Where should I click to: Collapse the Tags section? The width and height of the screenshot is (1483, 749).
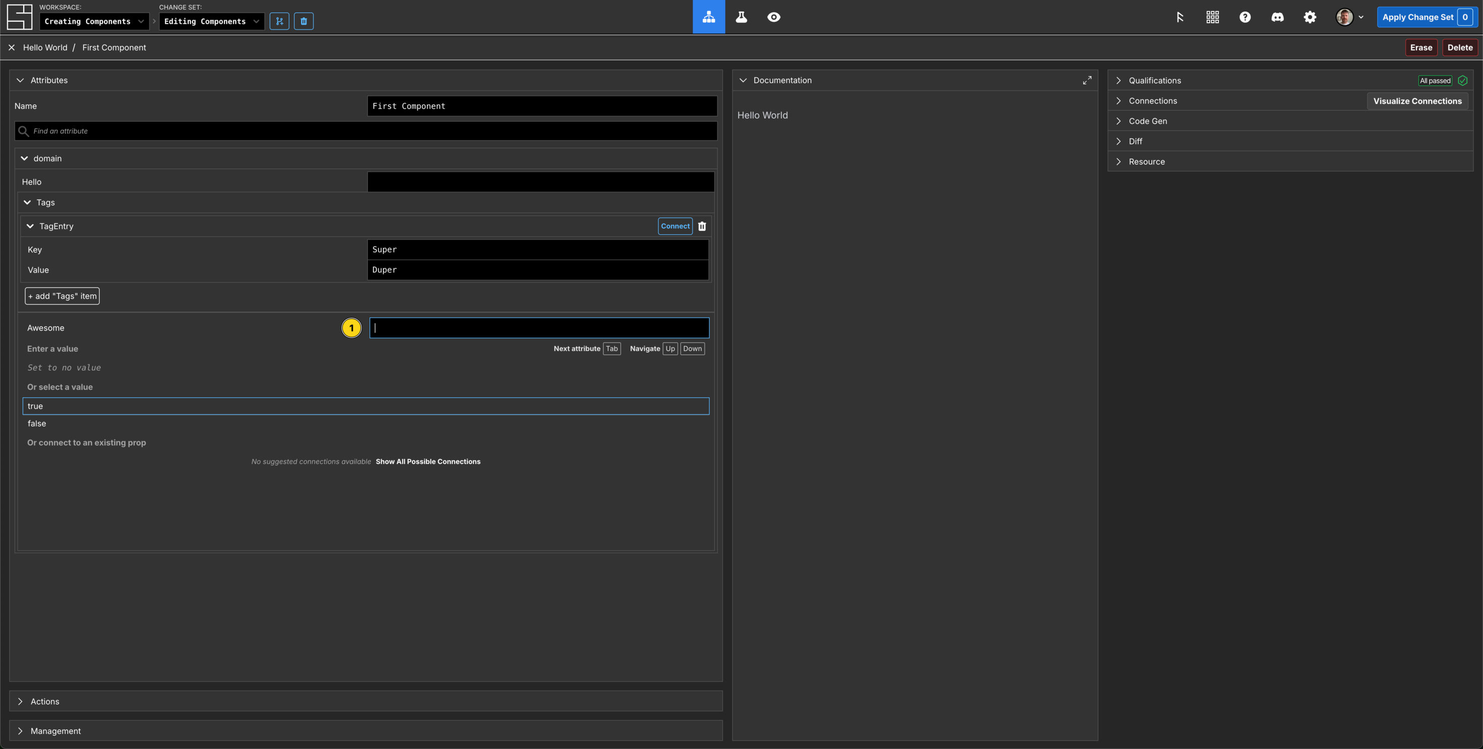pos(27,203)
